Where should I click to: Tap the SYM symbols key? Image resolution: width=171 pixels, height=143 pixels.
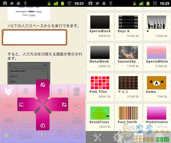pos(9,121)
